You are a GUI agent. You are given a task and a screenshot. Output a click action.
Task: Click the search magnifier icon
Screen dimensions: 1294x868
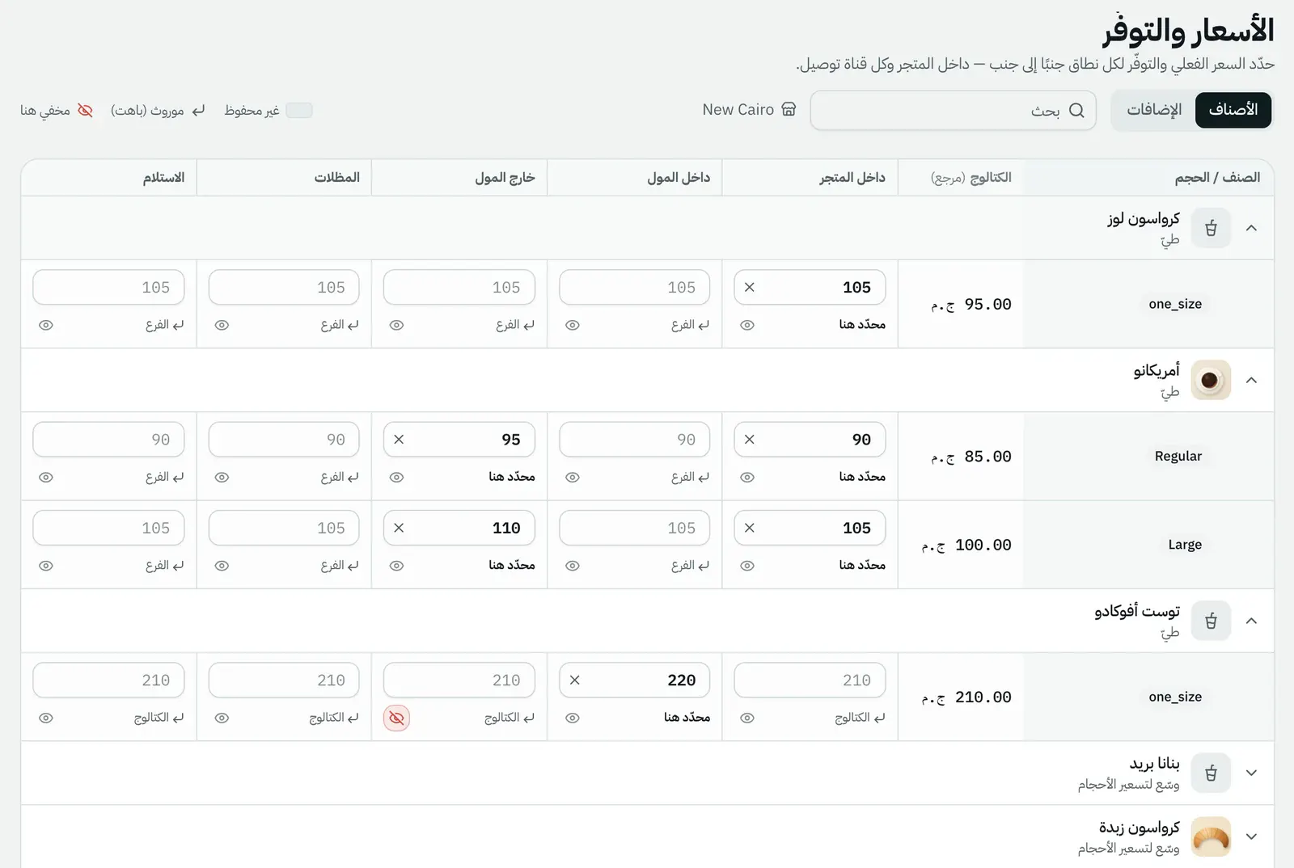point(1076,110)
